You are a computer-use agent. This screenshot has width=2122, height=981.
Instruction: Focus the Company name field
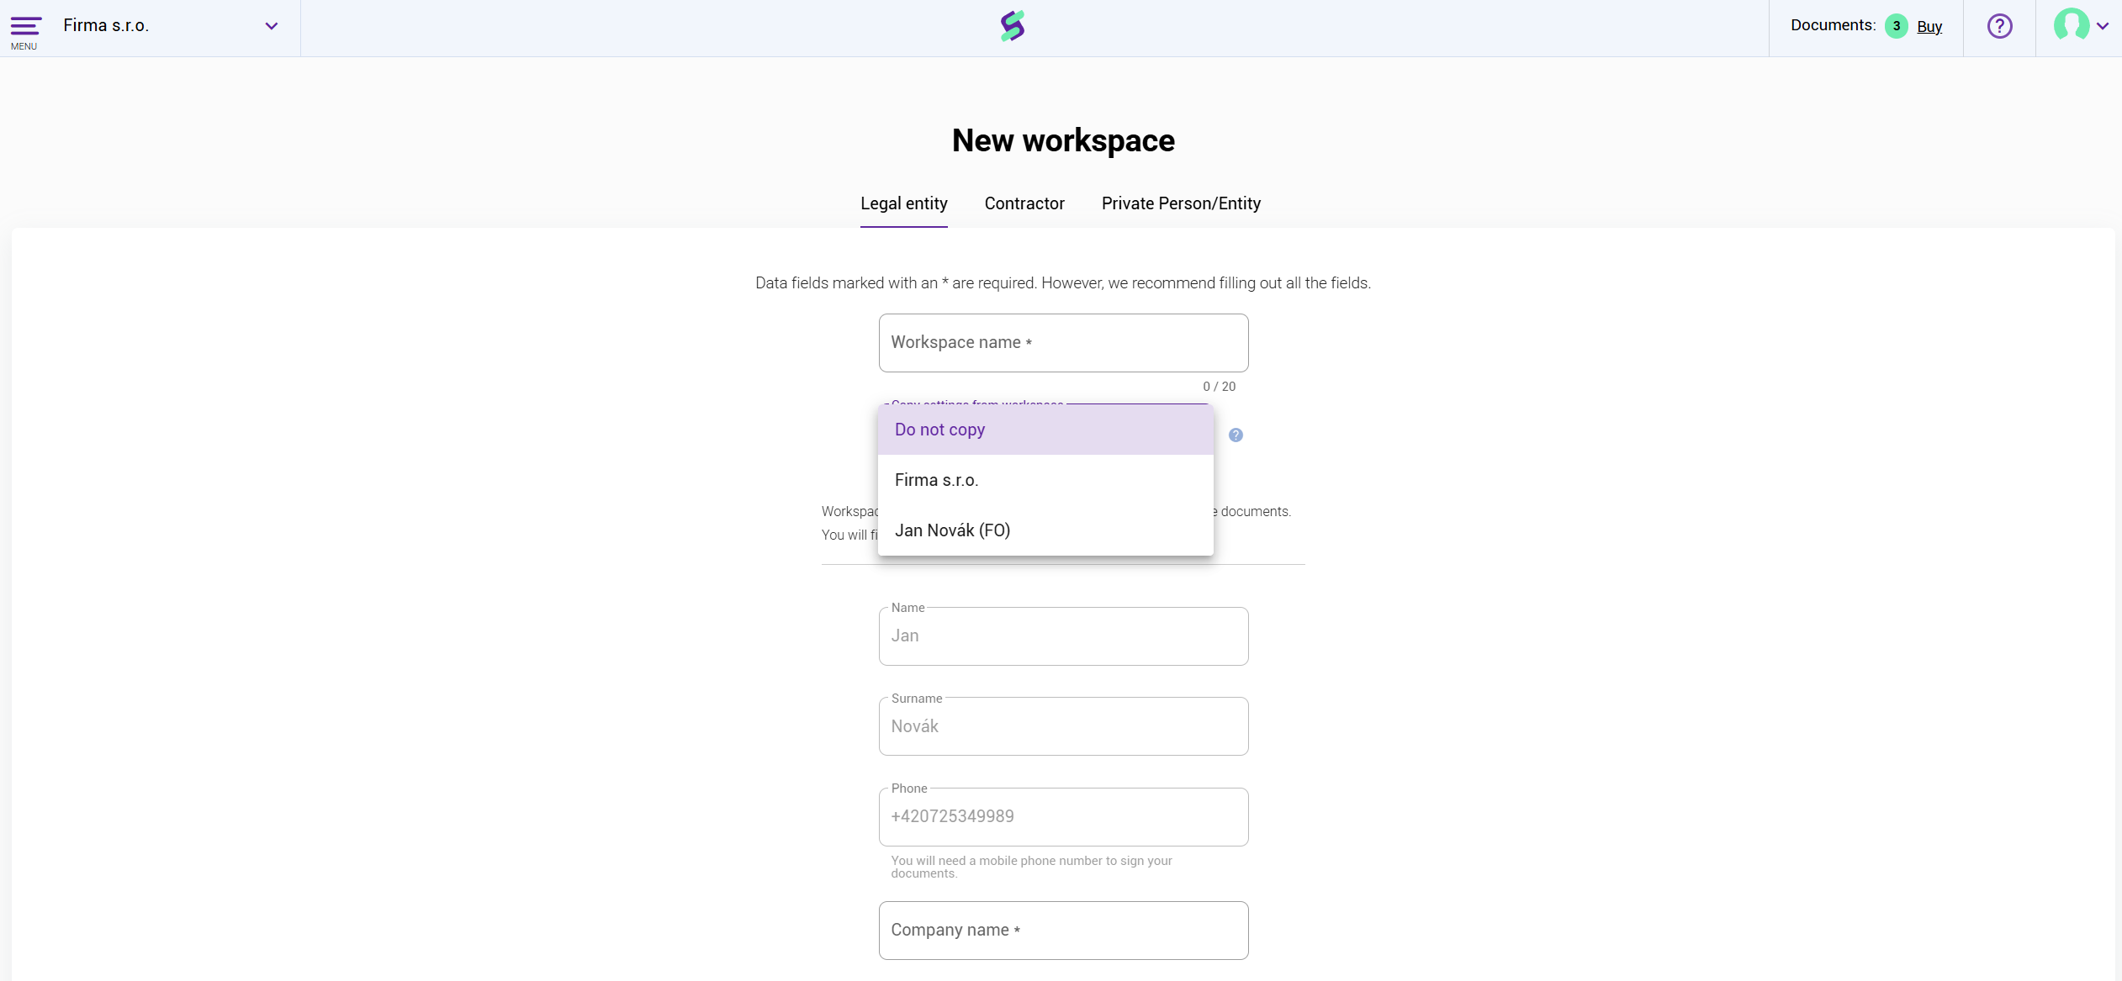point(1063,931)
